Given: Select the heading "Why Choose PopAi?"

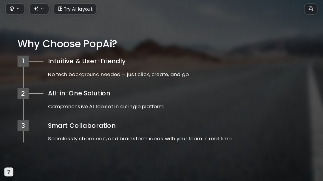Looking at the screenshot, I should [67, 44].
